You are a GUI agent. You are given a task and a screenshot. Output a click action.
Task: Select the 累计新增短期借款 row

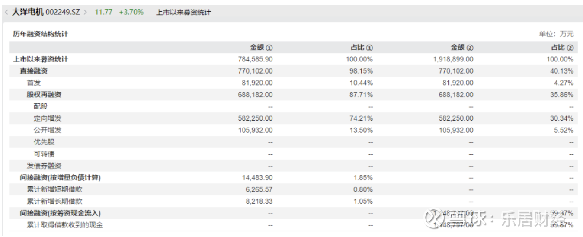pos(54,189)
